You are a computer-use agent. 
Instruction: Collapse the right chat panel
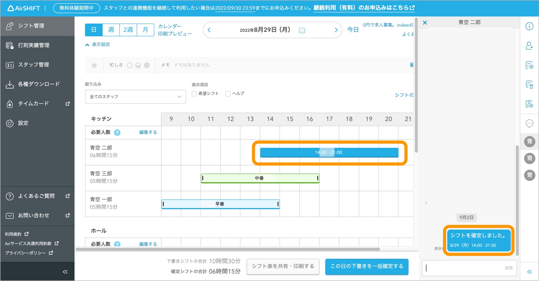[x=529, y=272]
